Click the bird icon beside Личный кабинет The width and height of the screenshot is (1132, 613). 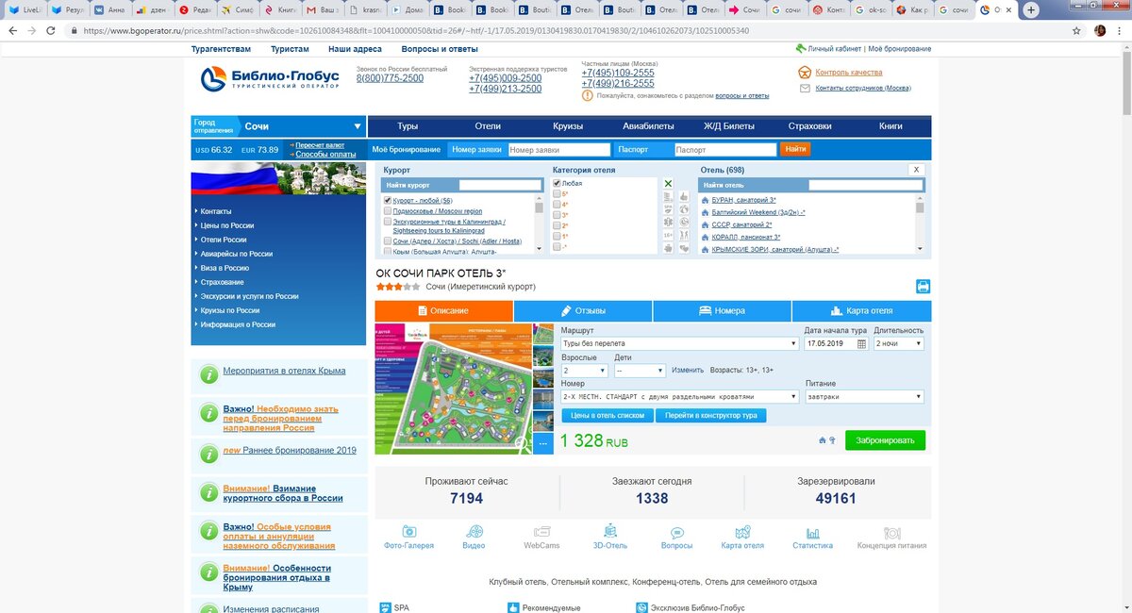tap(802, 47)
